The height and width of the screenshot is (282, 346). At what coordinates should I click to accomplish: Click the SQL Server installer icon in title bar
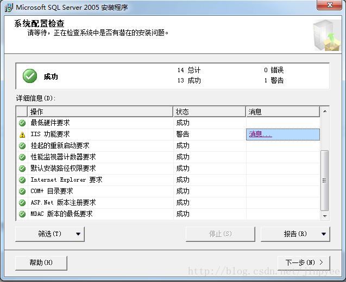[9, 7]
